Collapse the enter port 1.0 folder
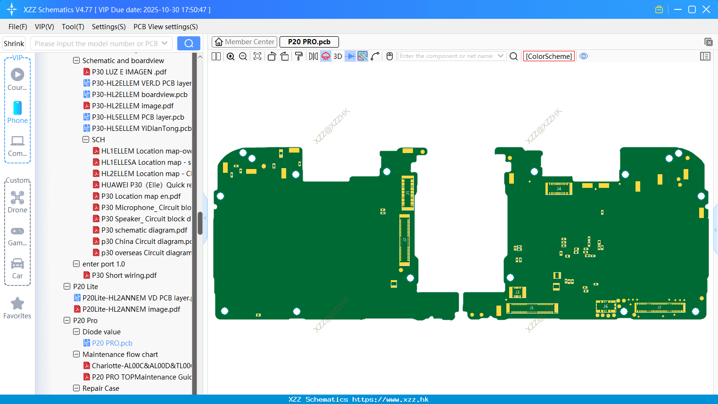718x404 pixels. [76, 264]
